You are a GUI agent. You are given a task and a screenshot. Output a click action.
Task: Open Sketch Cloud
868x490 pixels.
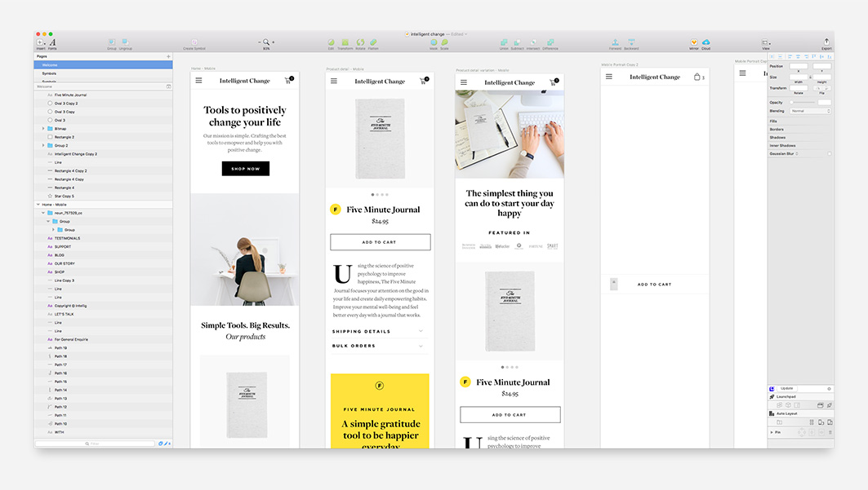click(706, 42)
